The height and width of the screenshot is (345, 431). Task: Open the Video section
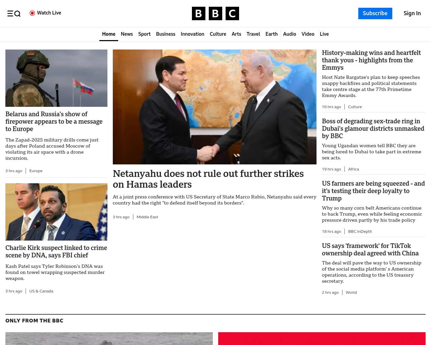point(308,34)
